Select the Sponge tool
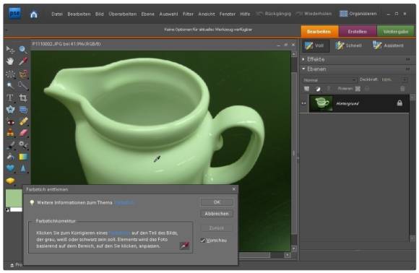This screenshot has width=419, height=273. [x=10, y=181]
